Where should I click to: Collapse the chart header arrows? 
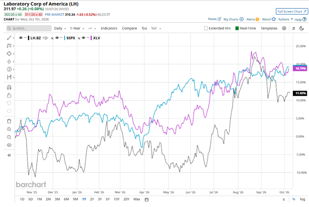[294, 28]
